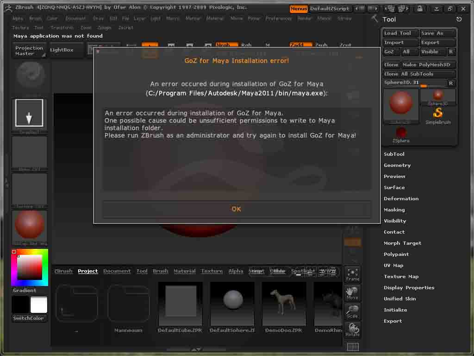Click the Load Tool button
474x356 pixels.
click(400, 33)
